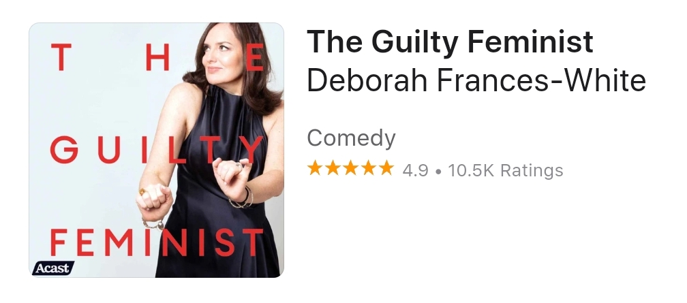Click the red letter E beside hair
Screen dimensions: 687x303
[x=255, y=57]
